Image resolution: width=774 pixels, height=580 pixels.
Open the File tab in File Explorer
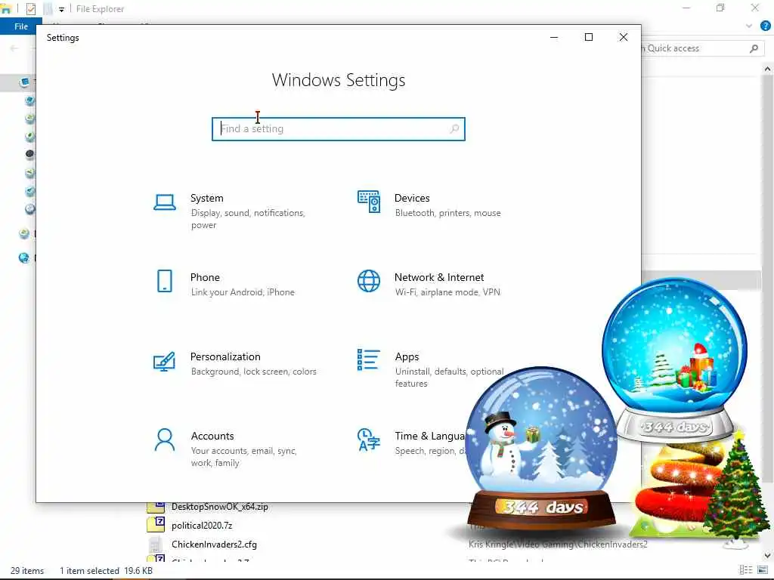(20, 26)
